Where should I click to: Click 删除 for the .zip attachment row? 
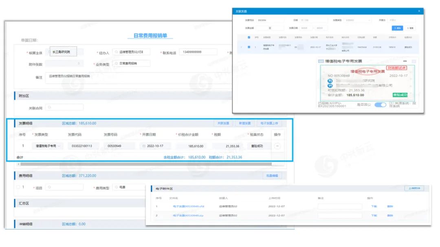coord(390,216)
